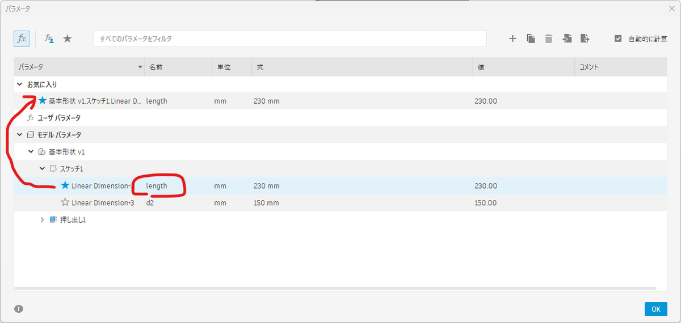
Task: Click the component icon beside 基本形状 v1
Action: 41,152
